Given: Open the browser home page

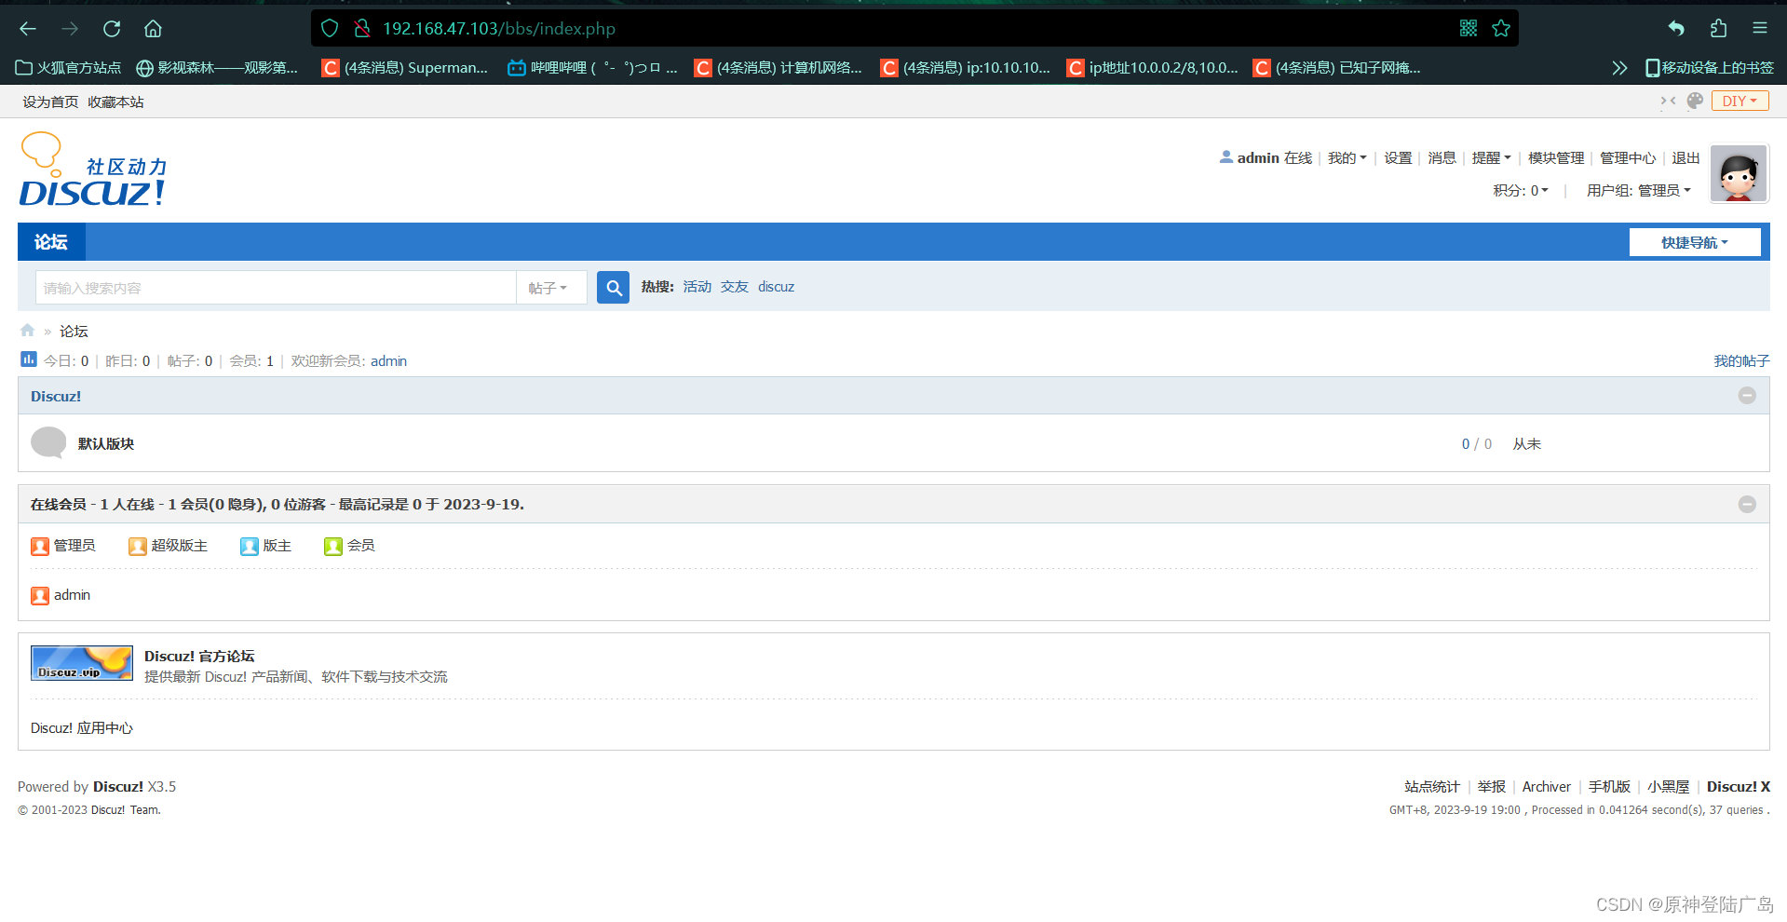Looking at the screenshot, I should click(154, 29).
